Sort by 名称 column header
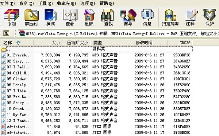 [17, 43]
